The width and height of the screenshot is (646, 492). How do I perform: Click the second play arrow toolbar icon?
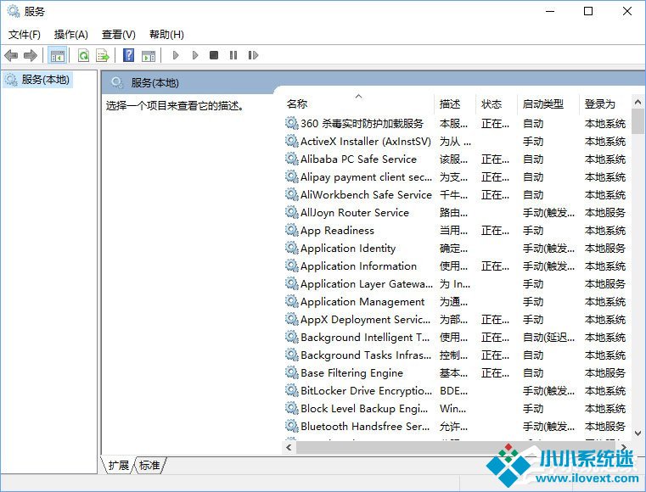pyautogui.click(x=195, y=55)
